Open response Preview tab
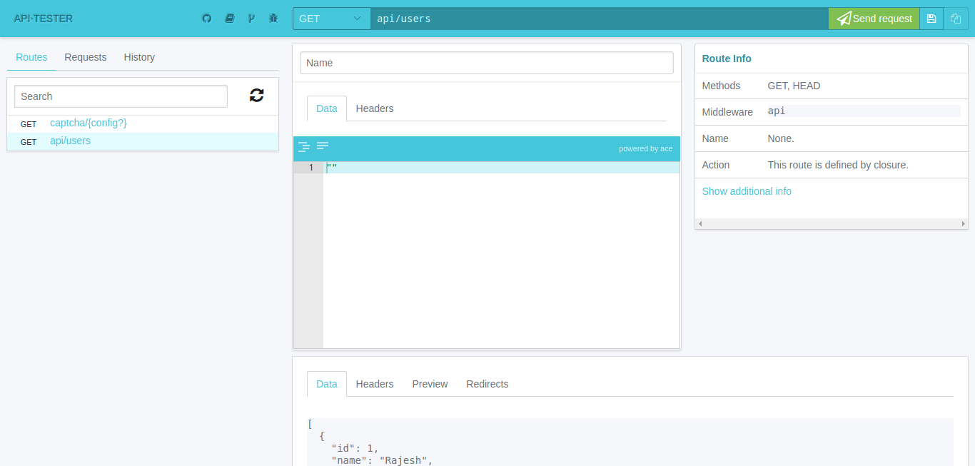975x466 pixels. tap(430, 384)
